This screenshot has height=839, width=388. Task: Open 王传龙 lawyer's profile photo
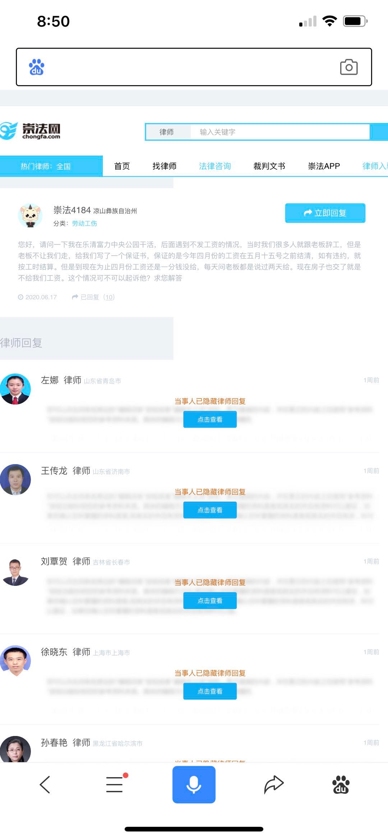click(15, 480)
